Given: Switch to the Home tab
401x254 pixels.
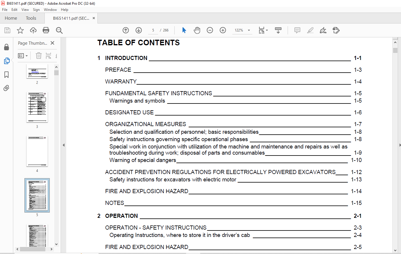Looking at the screenshot, I should (11, 18).
